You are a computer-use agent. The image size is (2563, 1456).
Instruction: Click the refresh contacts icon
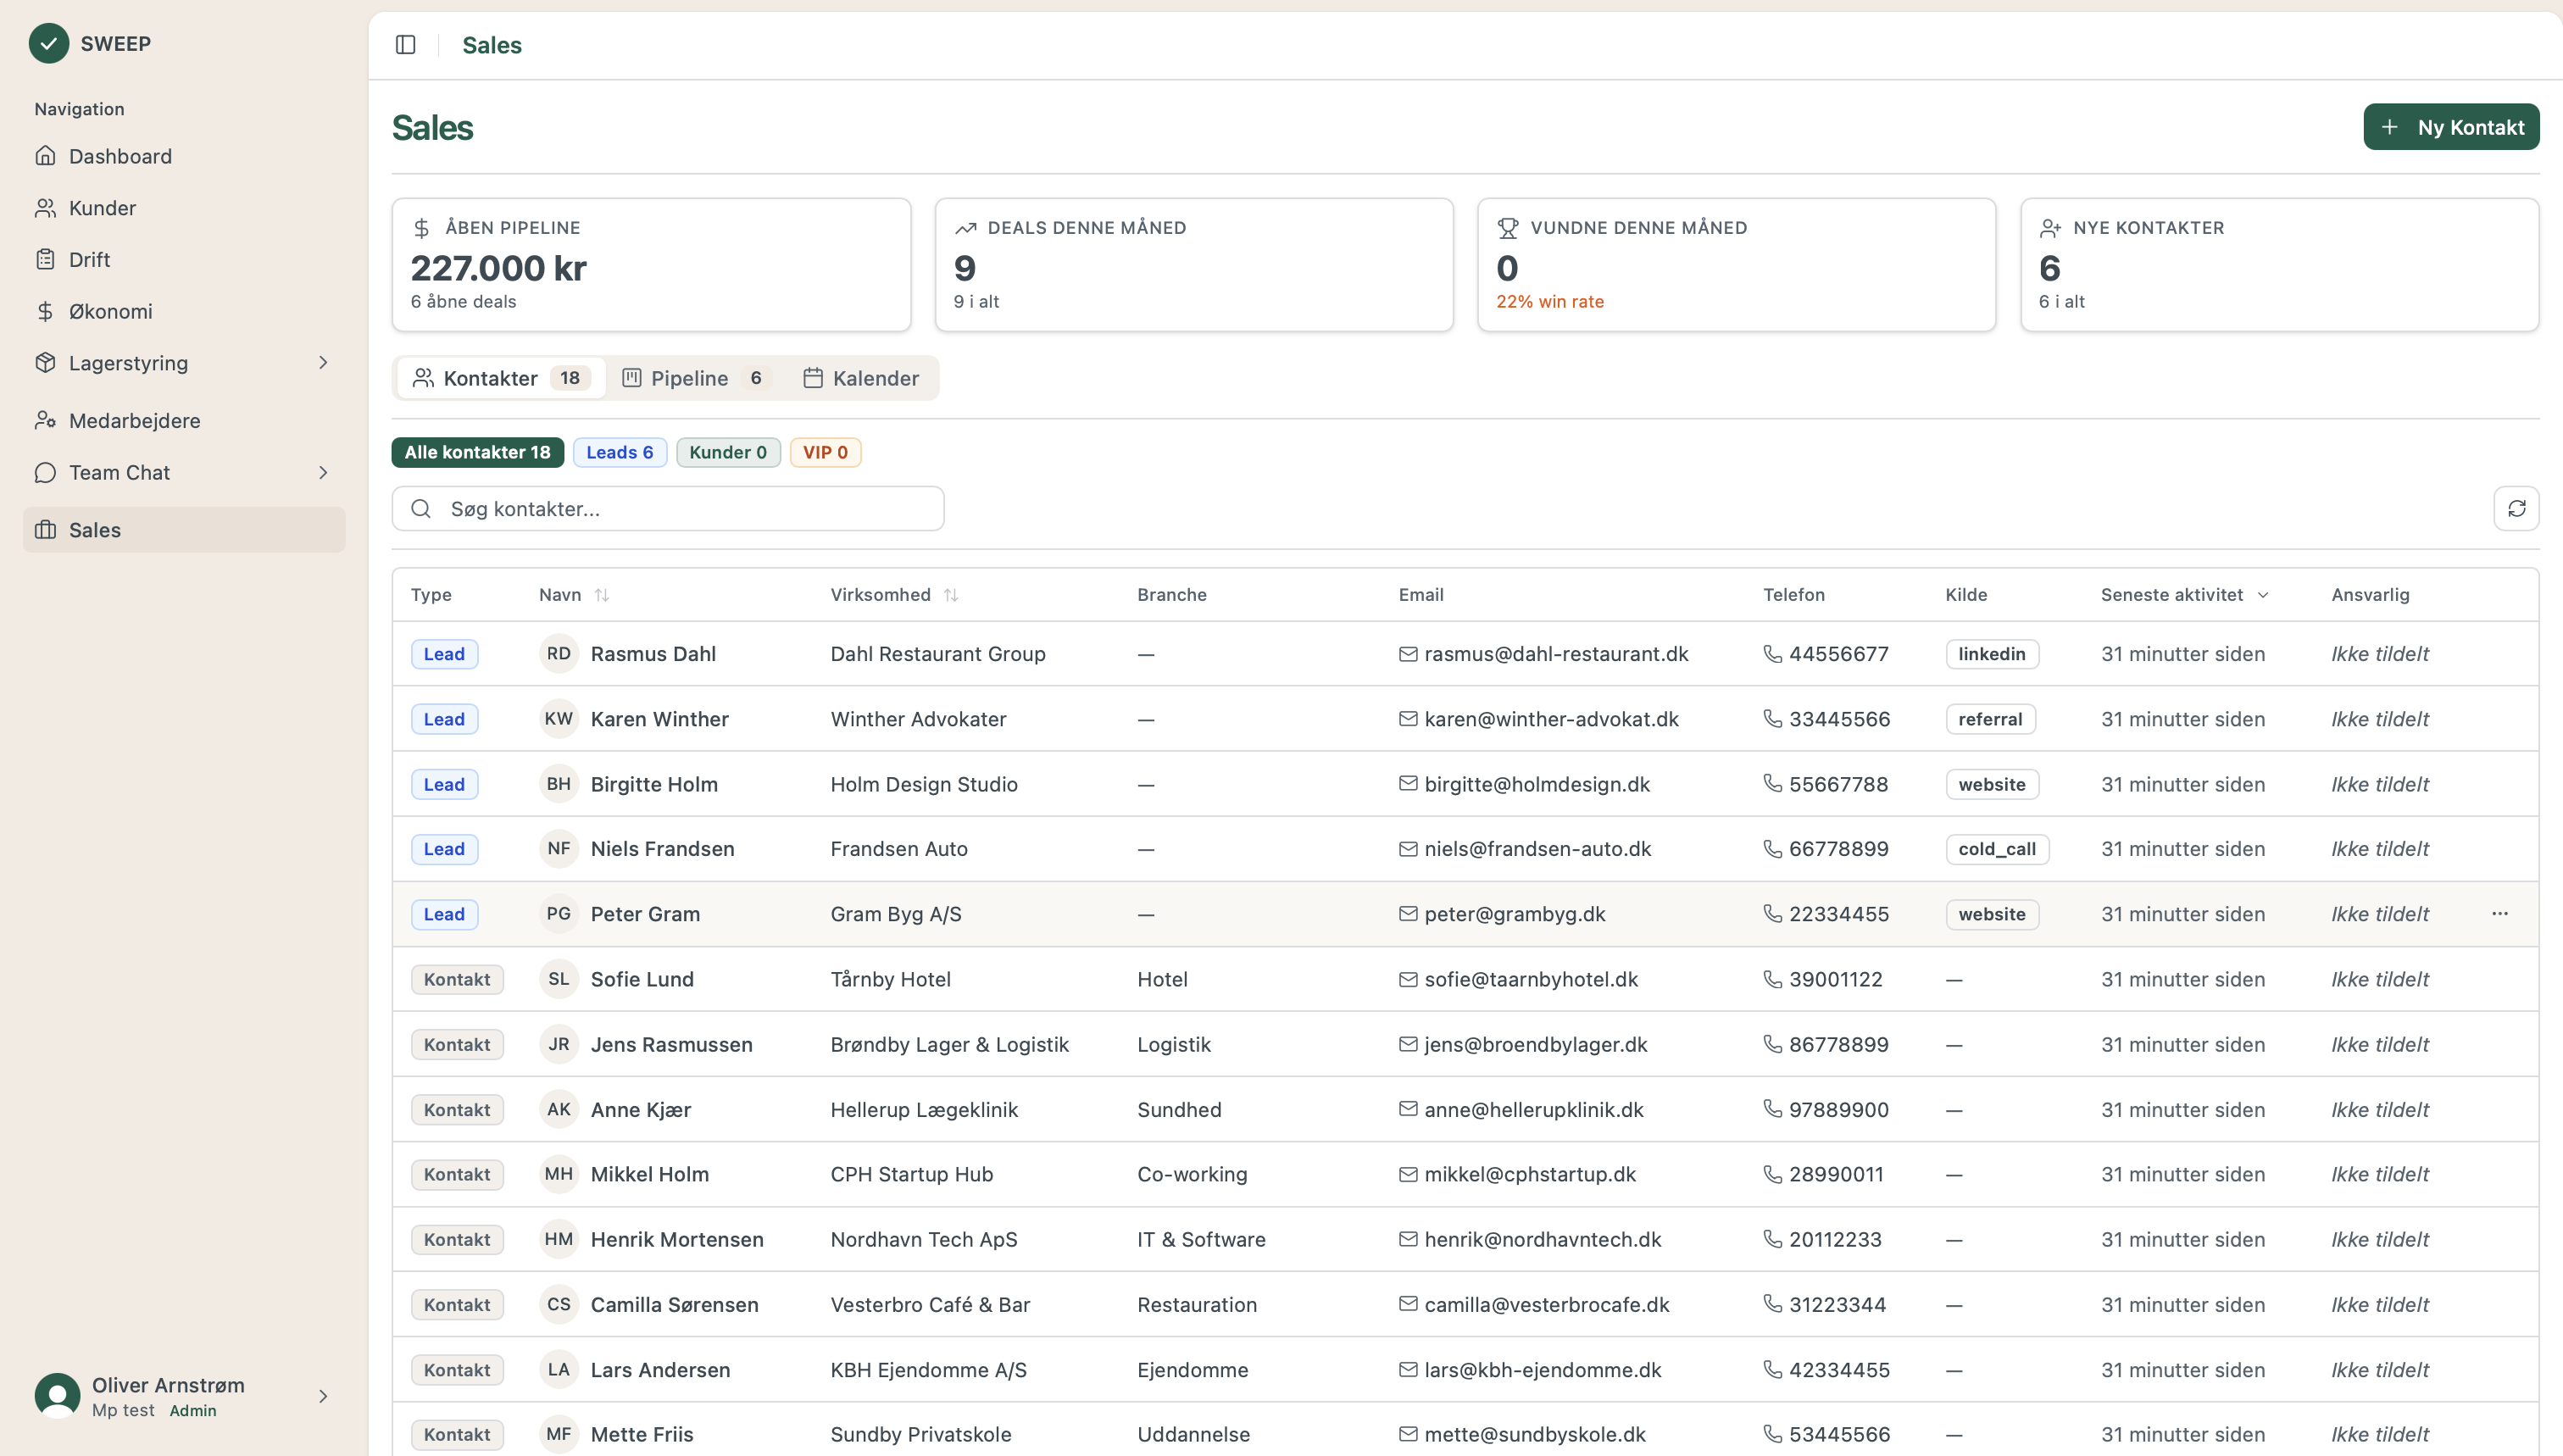tap(2516, 509)
